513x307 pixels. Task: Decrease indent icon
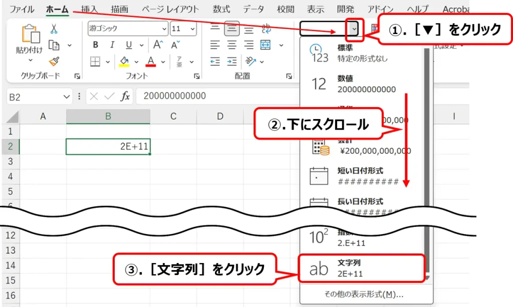click(215, 61)
